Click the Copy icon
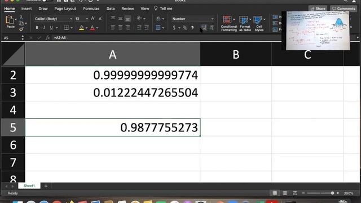The height and width of the screenshot is (203, 361). [x=21, y=23]
